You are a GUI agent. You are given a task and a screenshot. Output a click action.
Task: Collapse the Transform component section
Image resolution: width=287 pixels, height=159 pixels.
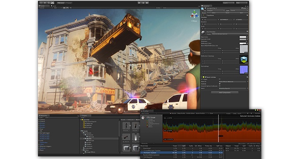click(x=201, y=15)
